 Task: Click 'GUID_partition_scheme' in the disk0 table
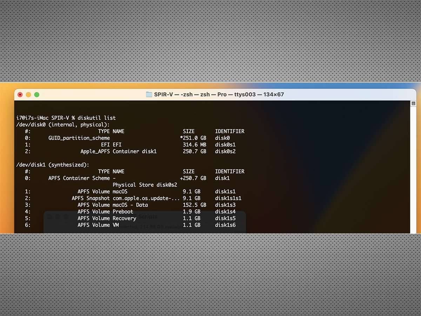[x=79, y=138]
